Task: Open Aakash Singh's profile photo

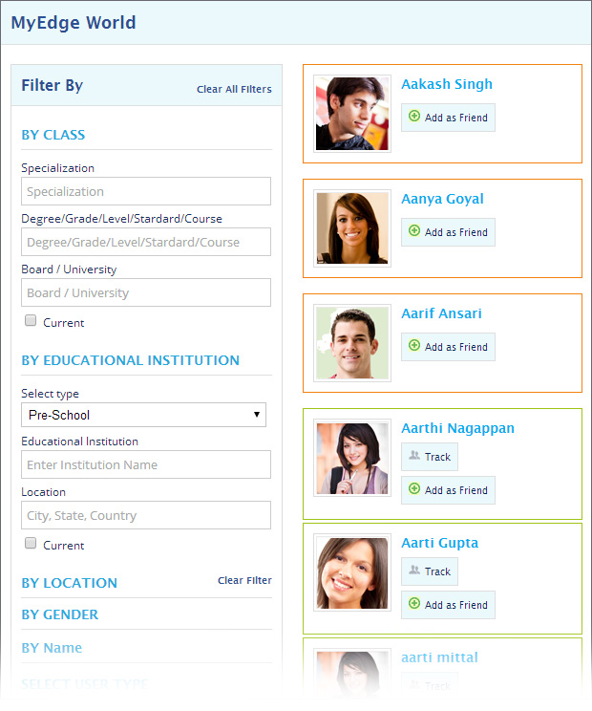Action: (x=352, y=114)
